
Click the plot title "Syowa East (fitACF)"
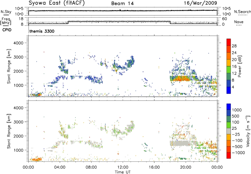click(x=56, y=3)
